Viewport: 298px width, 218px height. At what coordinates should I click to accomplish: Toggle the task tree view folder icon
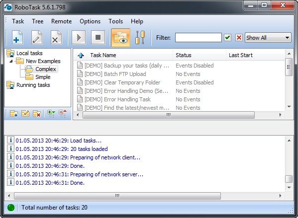120,38
